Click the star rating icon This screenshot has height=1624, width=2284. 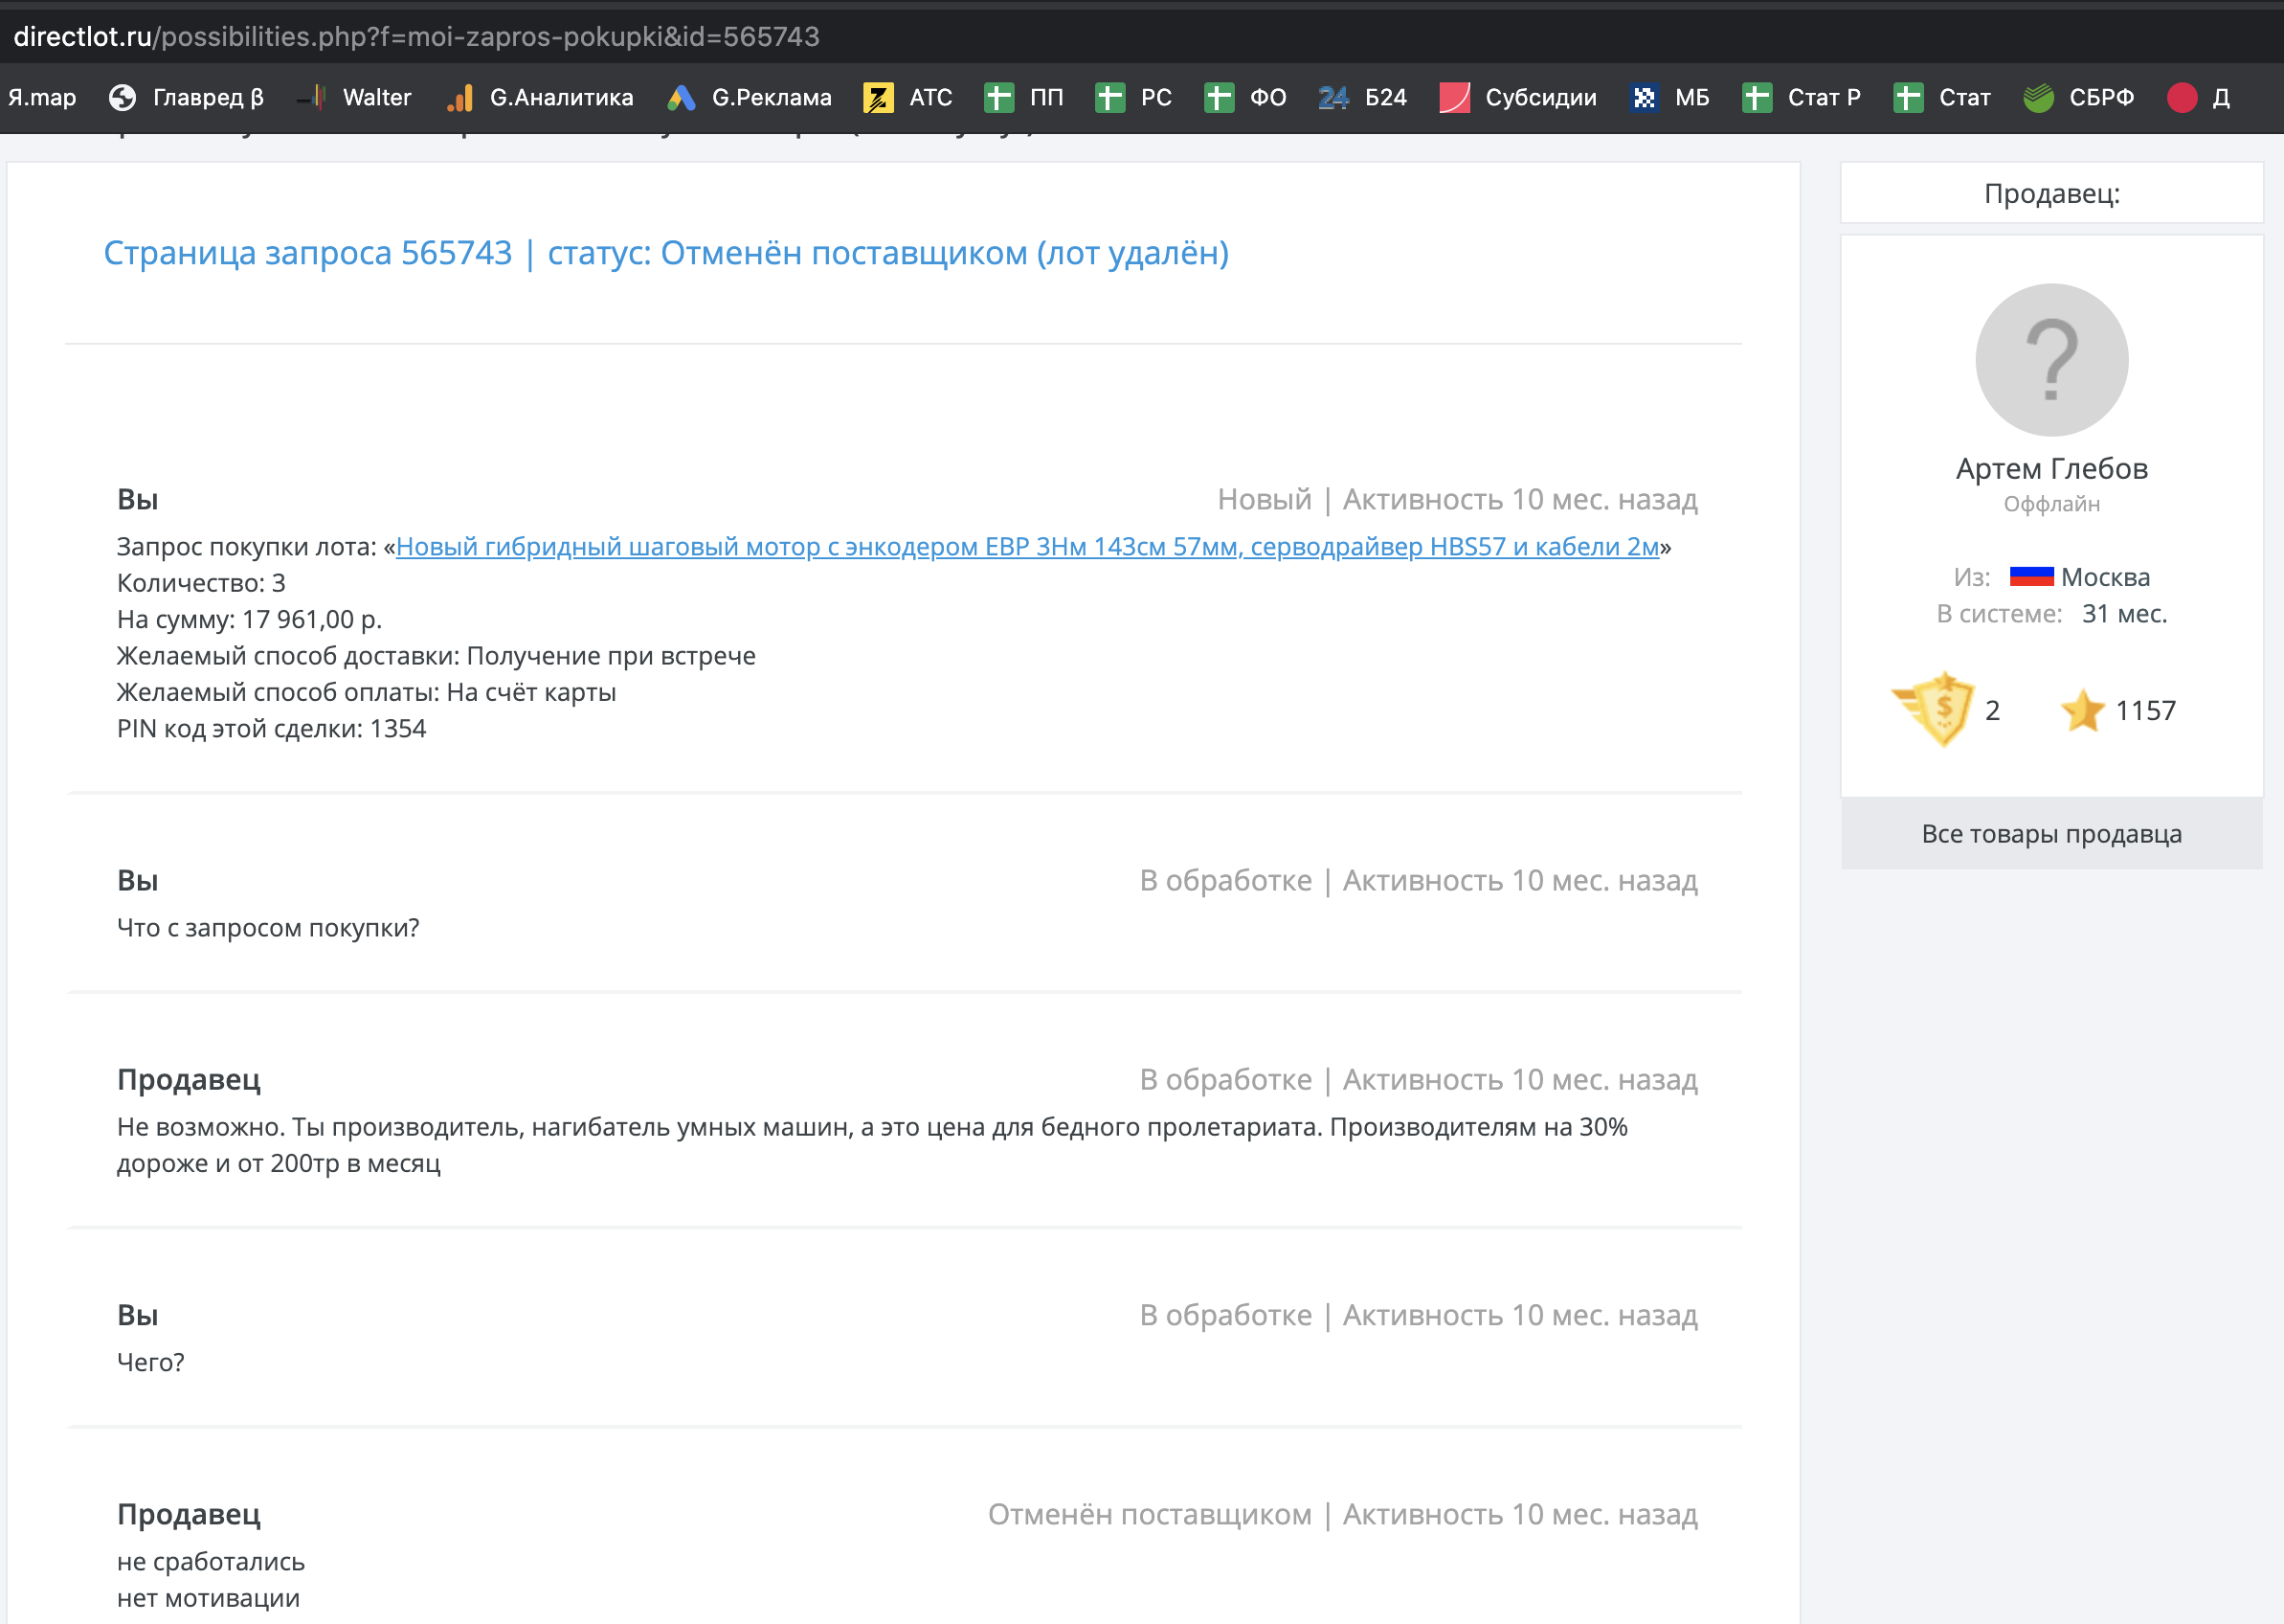point(2082,710)
